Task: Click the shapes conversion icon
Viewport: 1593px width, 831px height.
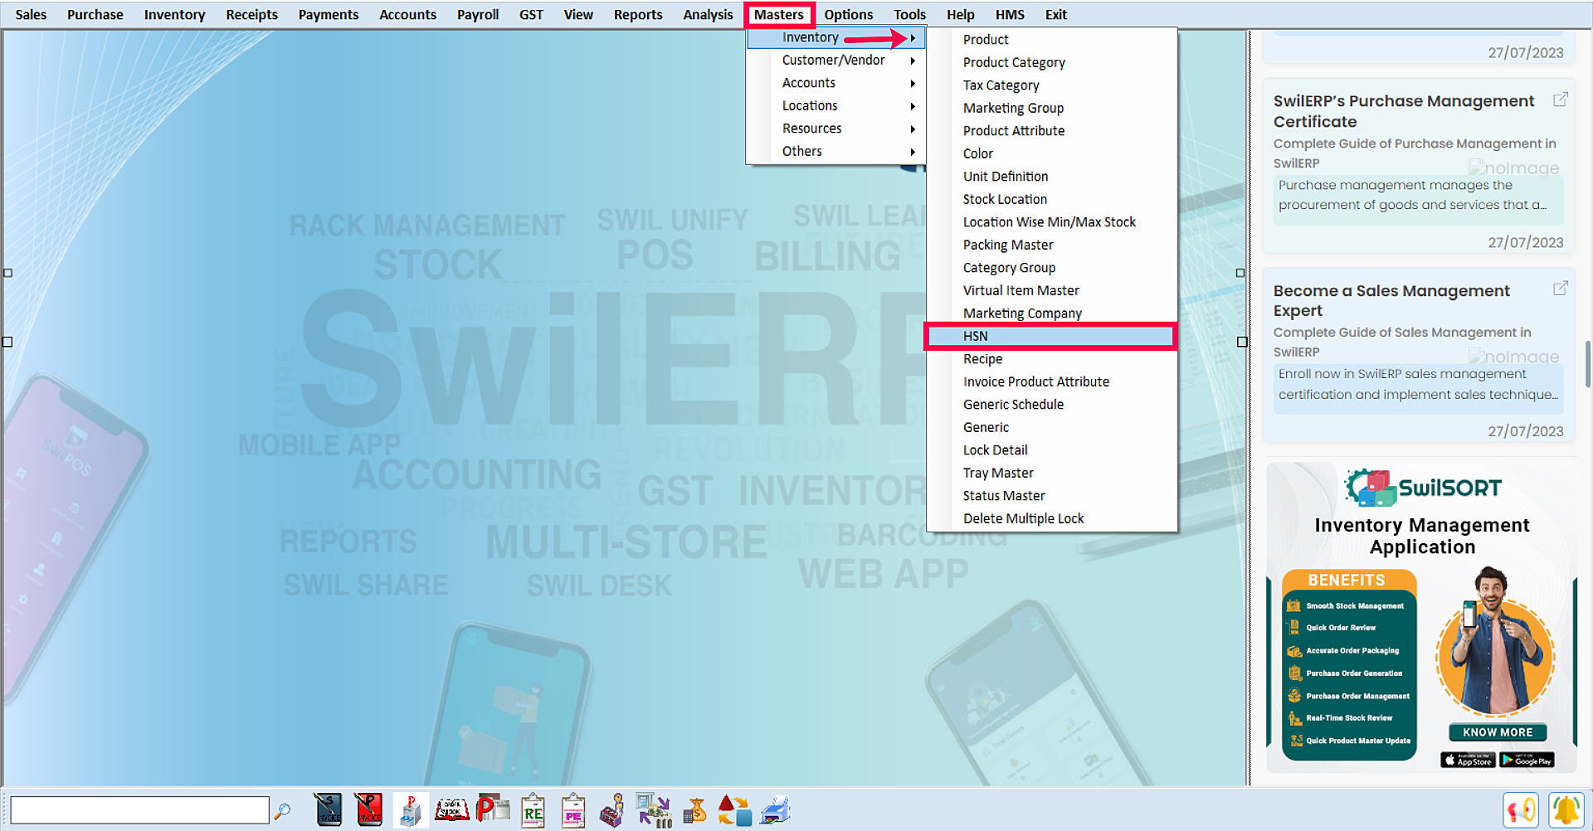Action: click(x=734, y=810)
